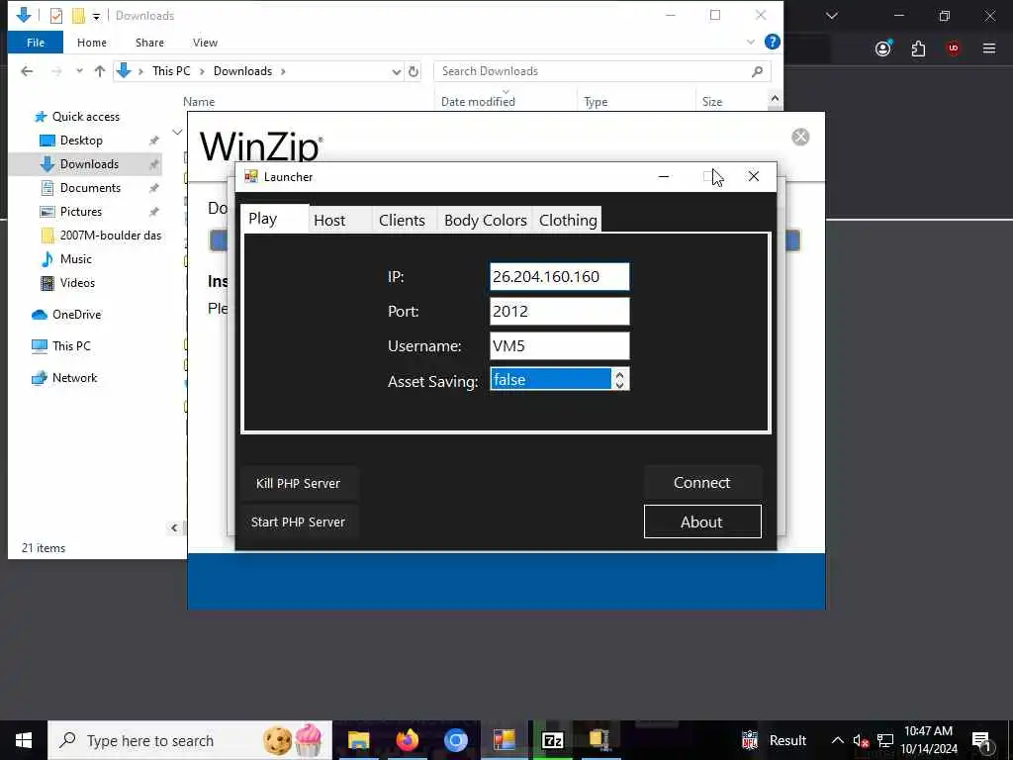
Task: Click Downloads in the address breadcrumb
Action: pyautogui.click(x=242, y=71)
